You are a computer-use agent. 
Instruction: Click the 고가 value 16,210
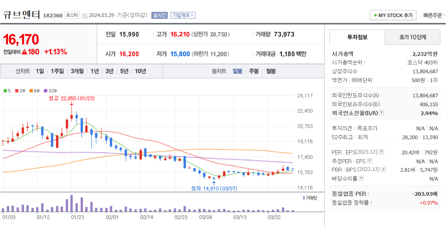pos(180,34)
